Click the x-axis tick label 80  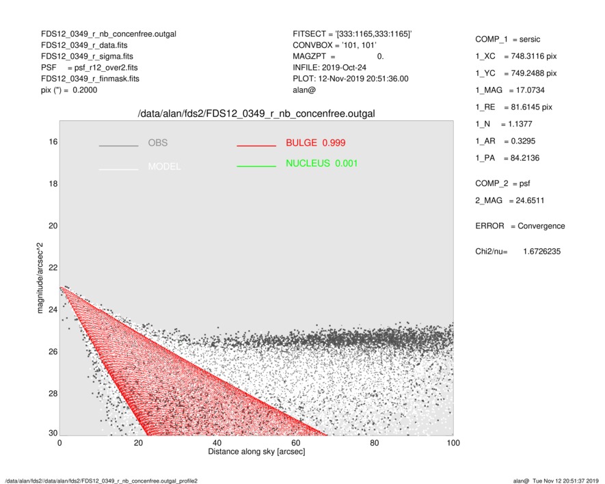tap(374, 443)
